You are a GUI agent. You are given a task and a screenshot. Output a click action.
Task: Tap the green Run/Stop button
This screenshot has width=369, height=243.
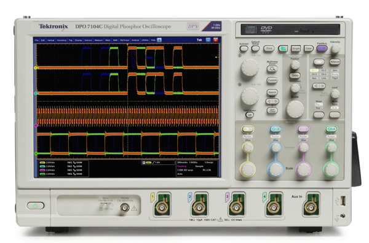pyautogui.click(x=283, y=48)
